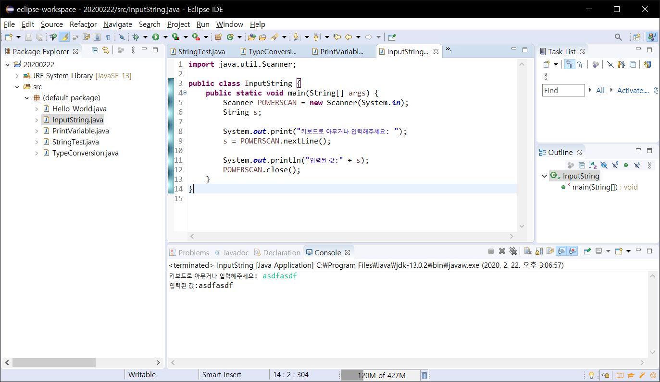Screen dimensions: 660x382
Task: Select StringTest.java in Package Explorer
Action: pos(75,142)
